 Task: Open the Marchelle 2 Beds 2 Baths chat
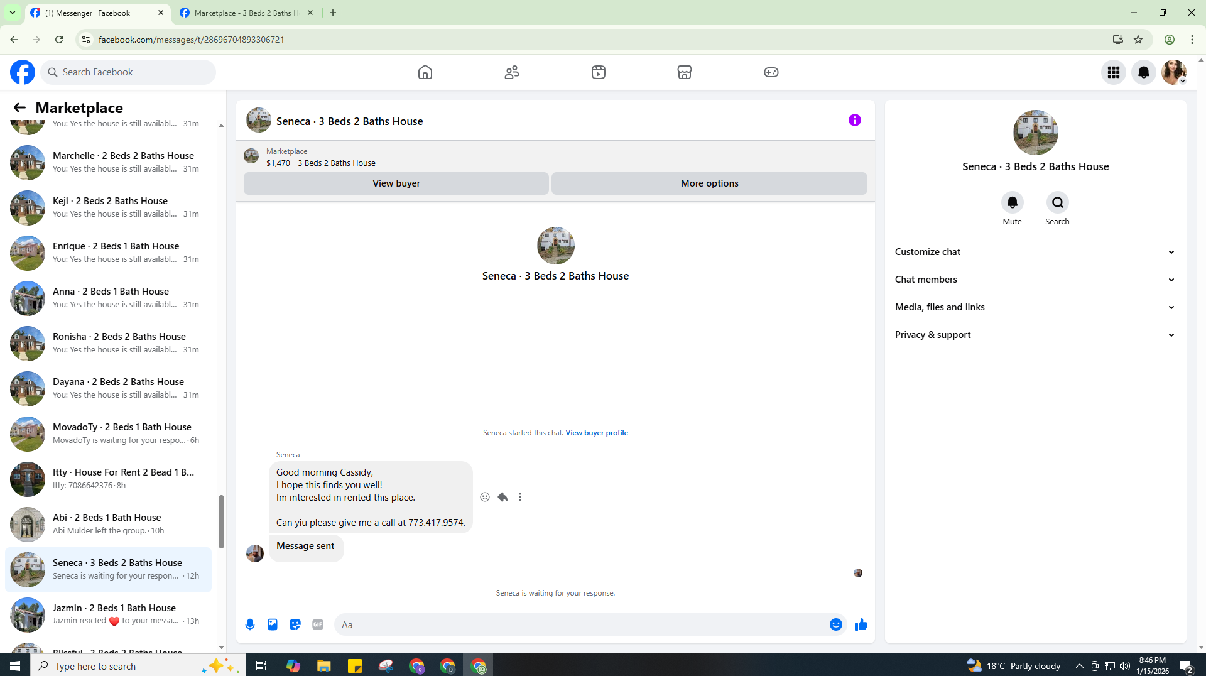pos(108,162)
